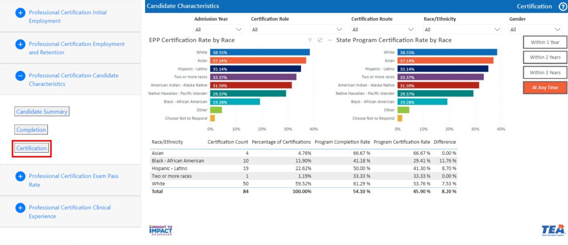The width and height of the screenshot is (568, 245).
Task: Open focus mode icon for EPP chart
Action: point(320,40)
